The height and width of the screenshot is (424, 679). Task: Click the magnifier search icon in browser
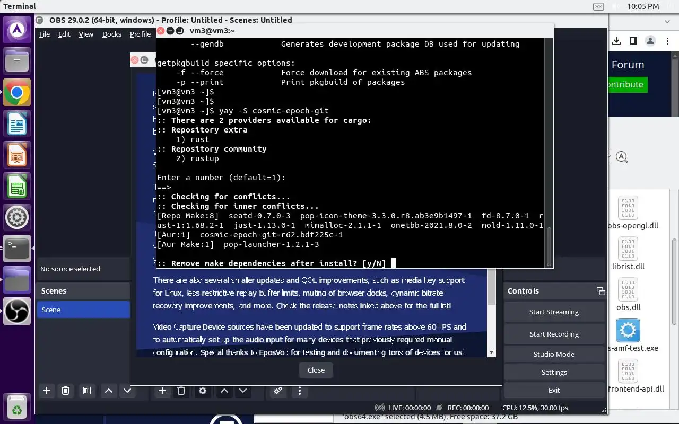(622, 157)
